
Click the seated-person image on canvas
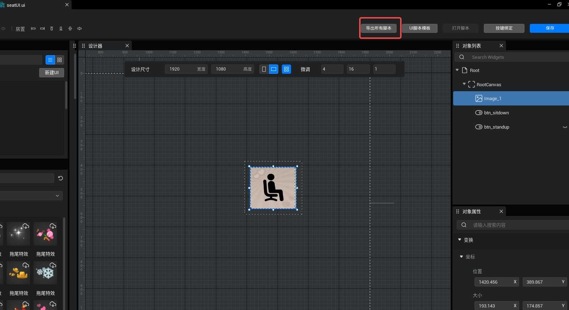[273, 188]
